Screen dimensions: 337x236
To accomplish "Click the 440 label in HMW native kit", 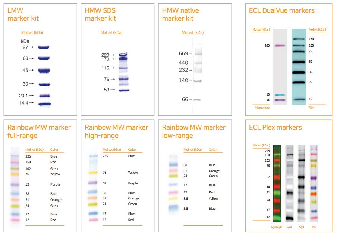I will click(x=183, y=63).
